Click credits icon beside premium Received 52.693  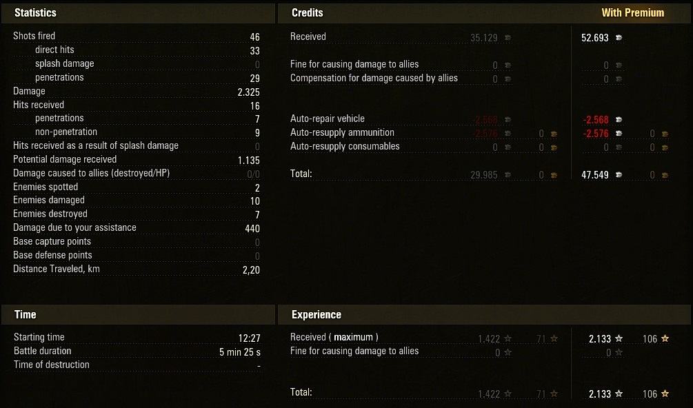tap(619, 38)
